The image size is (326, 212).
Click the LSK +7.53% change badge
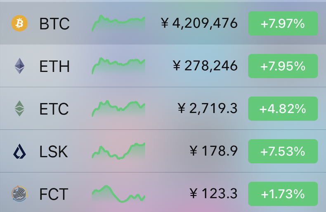coord(283,151)
